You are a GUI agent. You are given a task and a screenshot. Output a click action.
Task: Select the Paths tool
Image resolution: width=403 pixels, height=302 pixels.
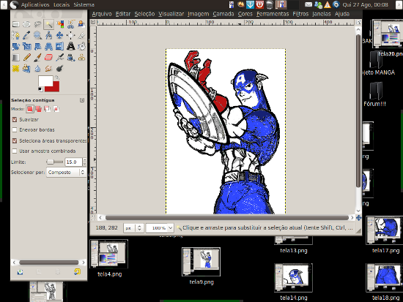[16, 35]
